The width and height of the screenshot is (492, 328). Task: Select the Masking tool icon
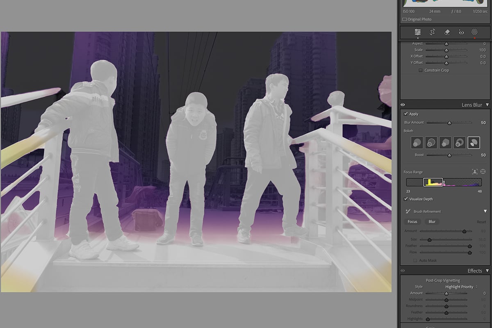(x=474, y=32)
